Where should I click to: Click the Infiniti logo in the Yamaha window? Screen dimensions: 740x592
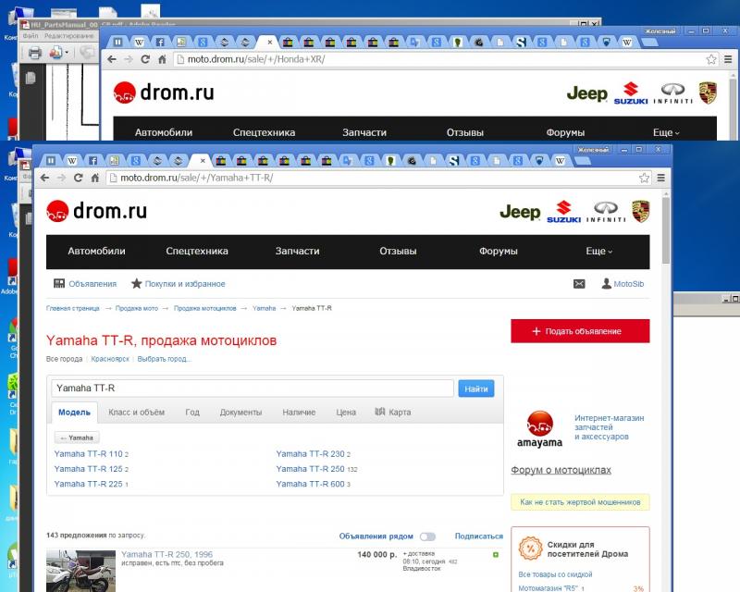(x=606, y=212)
